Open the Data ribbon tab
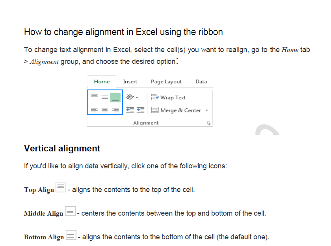 [201, 82]
